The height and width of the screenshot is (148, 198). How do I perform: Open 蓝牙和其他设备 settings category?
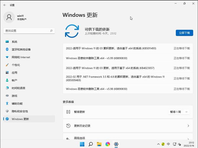pos(29,49)
